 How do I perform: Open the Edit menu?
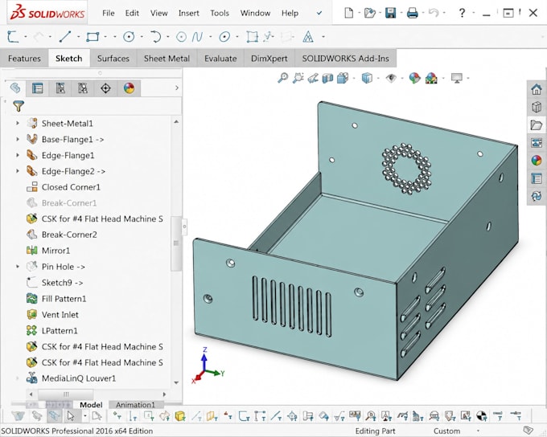[132, 13]
